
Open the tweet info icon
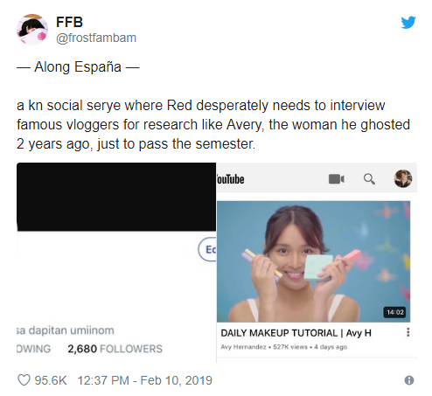click(409, 380)
